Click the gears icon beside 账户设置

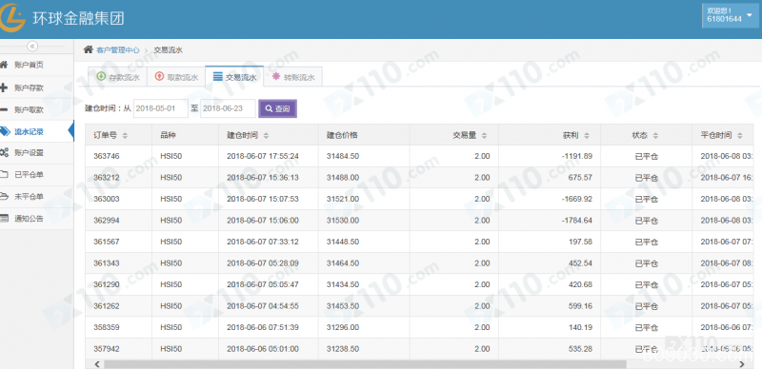click(4, 152)
